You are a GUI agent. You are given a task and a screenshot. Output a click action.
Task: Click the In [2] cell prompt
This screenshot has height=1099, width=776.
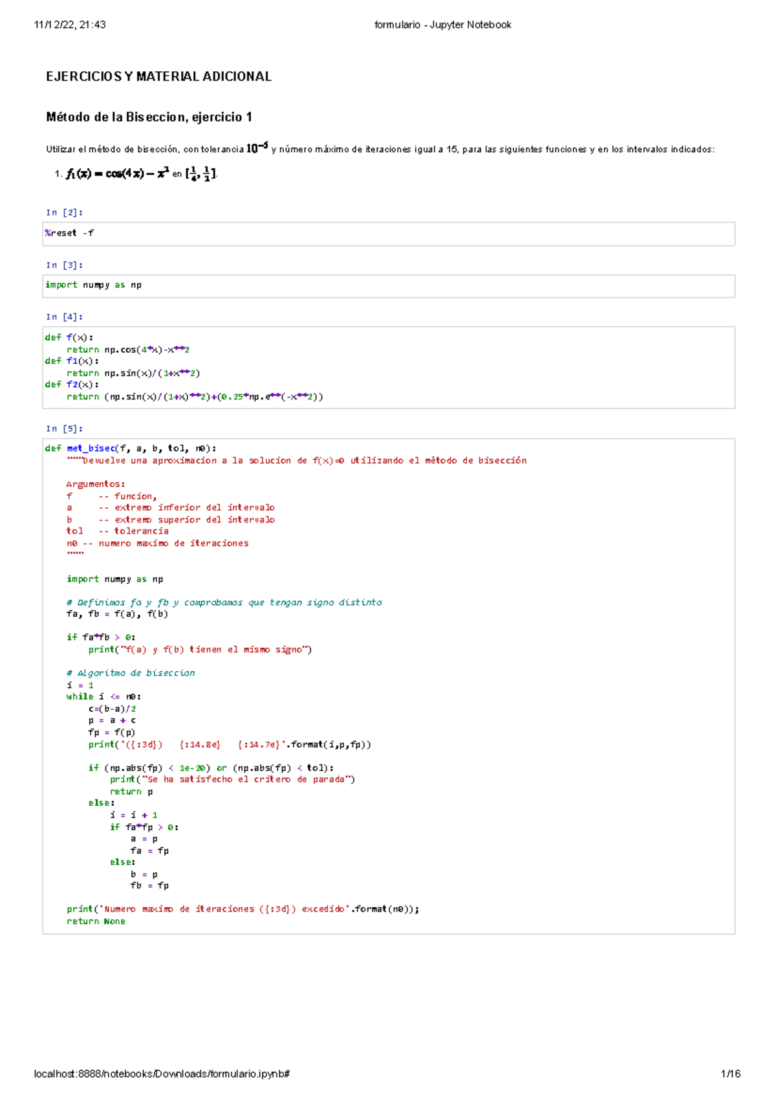click(x=64, y=212)
